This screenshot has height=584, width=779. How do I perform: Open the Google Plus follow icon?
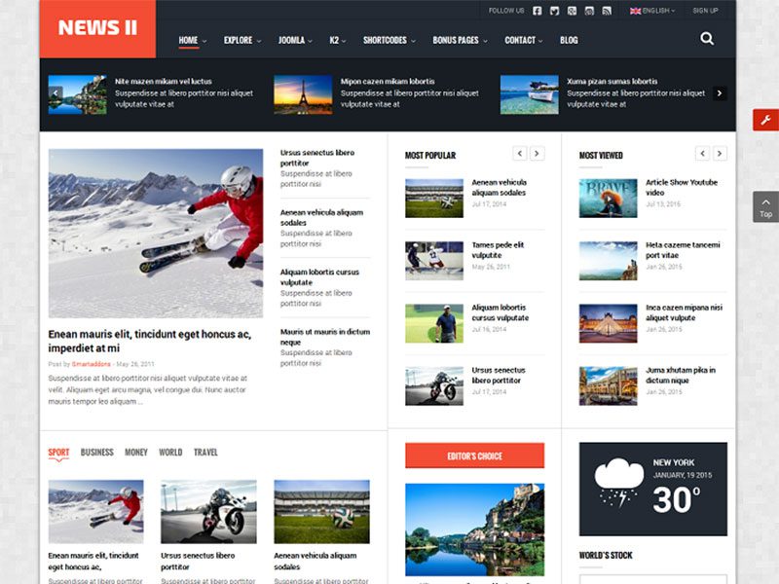click(572, 11)
